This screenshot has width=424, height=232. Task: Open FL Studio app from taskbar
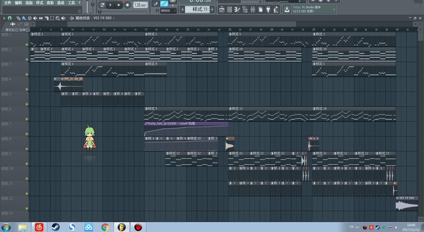(x=122, y=227)
